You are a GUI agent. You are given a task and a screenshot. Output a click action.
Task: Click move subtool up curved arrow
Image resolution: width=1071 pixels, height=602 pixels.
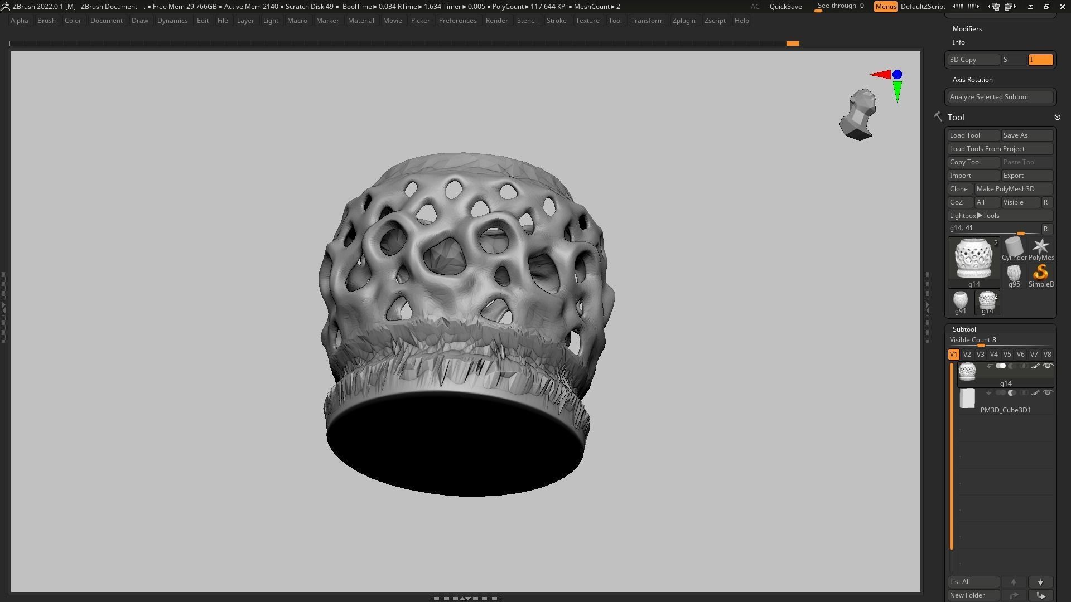[x=1014, y=595]
